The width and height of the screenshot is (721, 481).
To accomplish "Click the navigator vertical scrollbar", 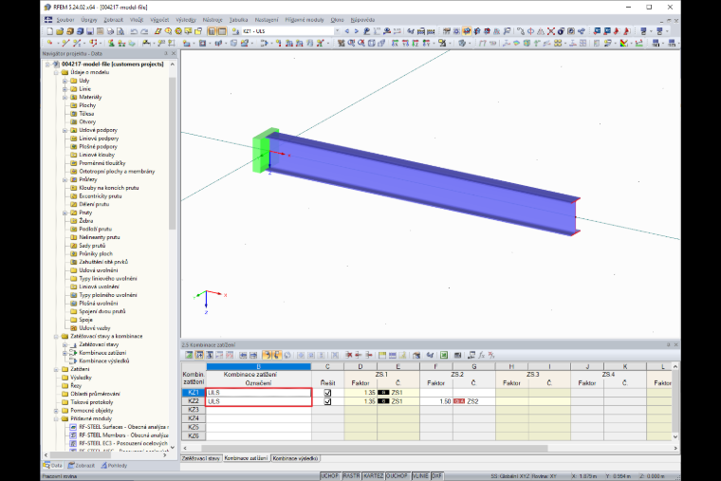I will (x=173, y=153).
